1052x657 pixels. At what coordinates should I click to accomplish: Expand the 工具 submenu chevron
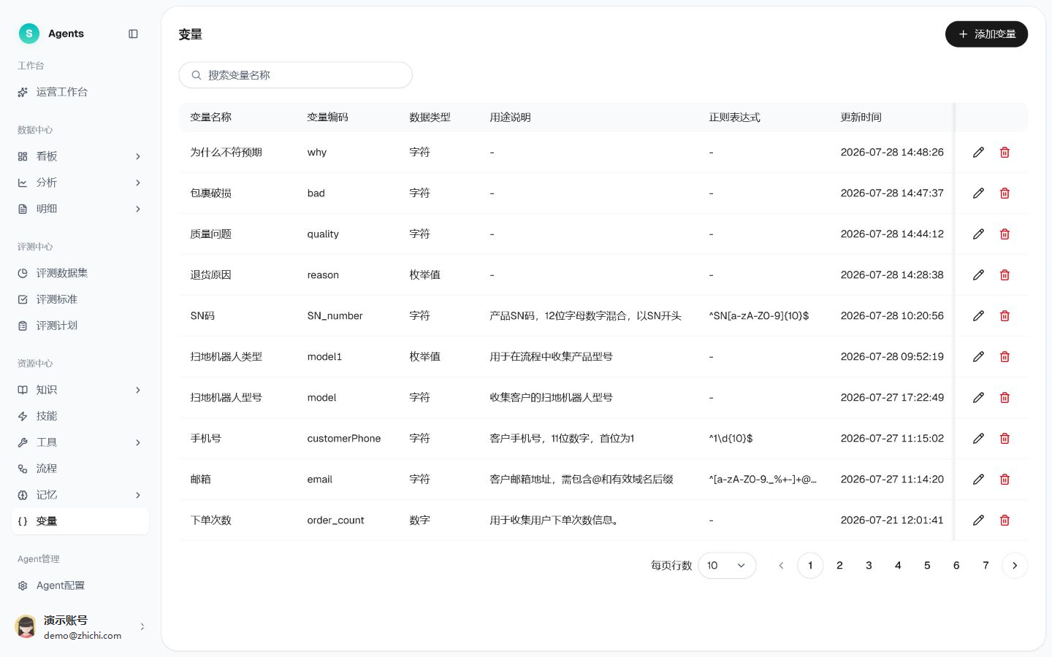click(138, 442)
